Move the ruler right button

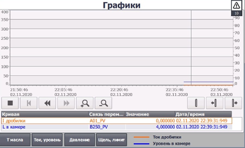[233, 103]
